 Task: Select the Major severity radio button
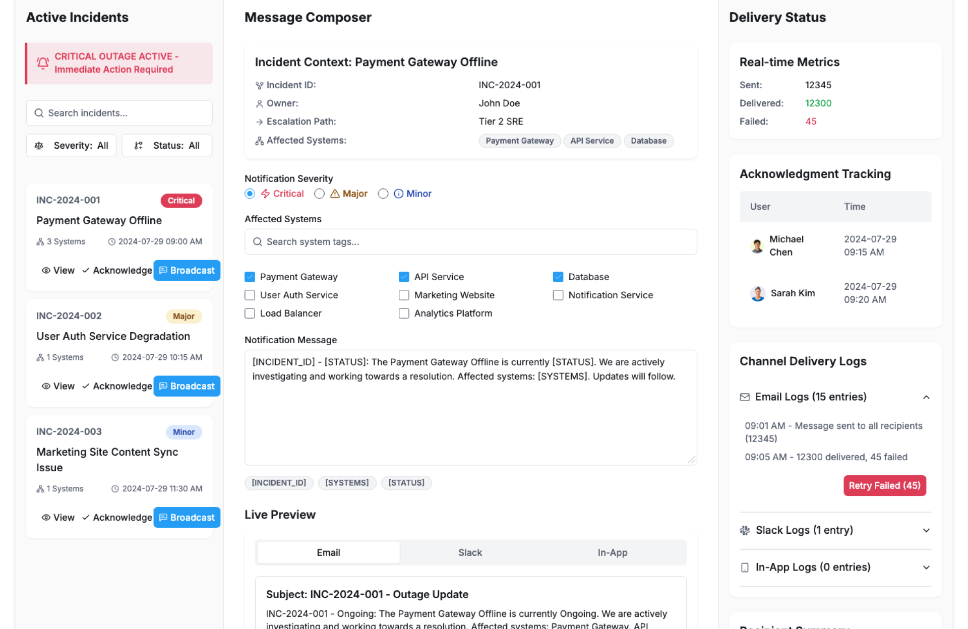(319, 194)
